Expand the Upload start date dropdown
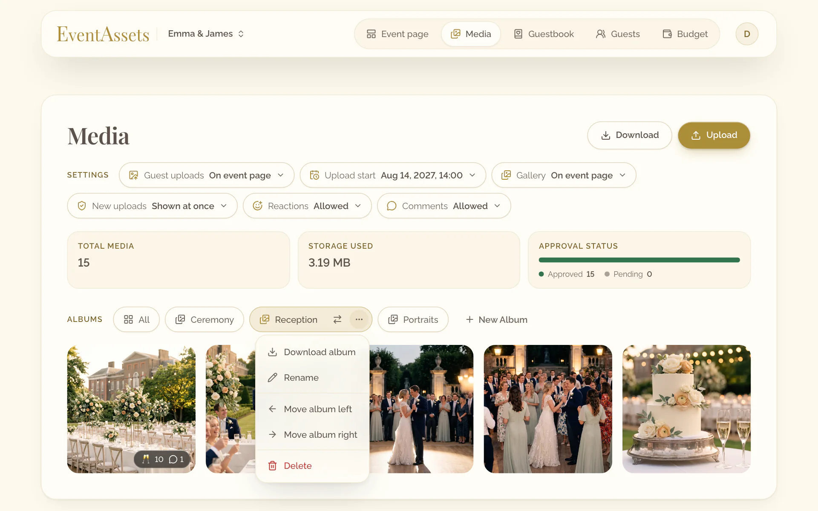The height and width of the screenshot is (511, 818). pyautogui.click(x=393, y=175)
